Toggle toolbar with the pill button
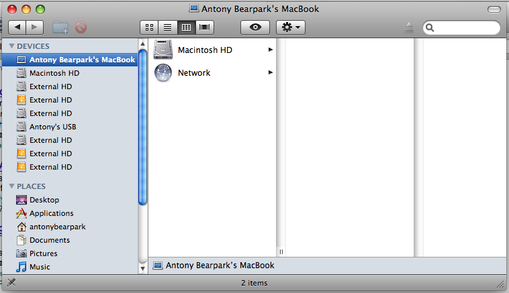 point(494,9)
